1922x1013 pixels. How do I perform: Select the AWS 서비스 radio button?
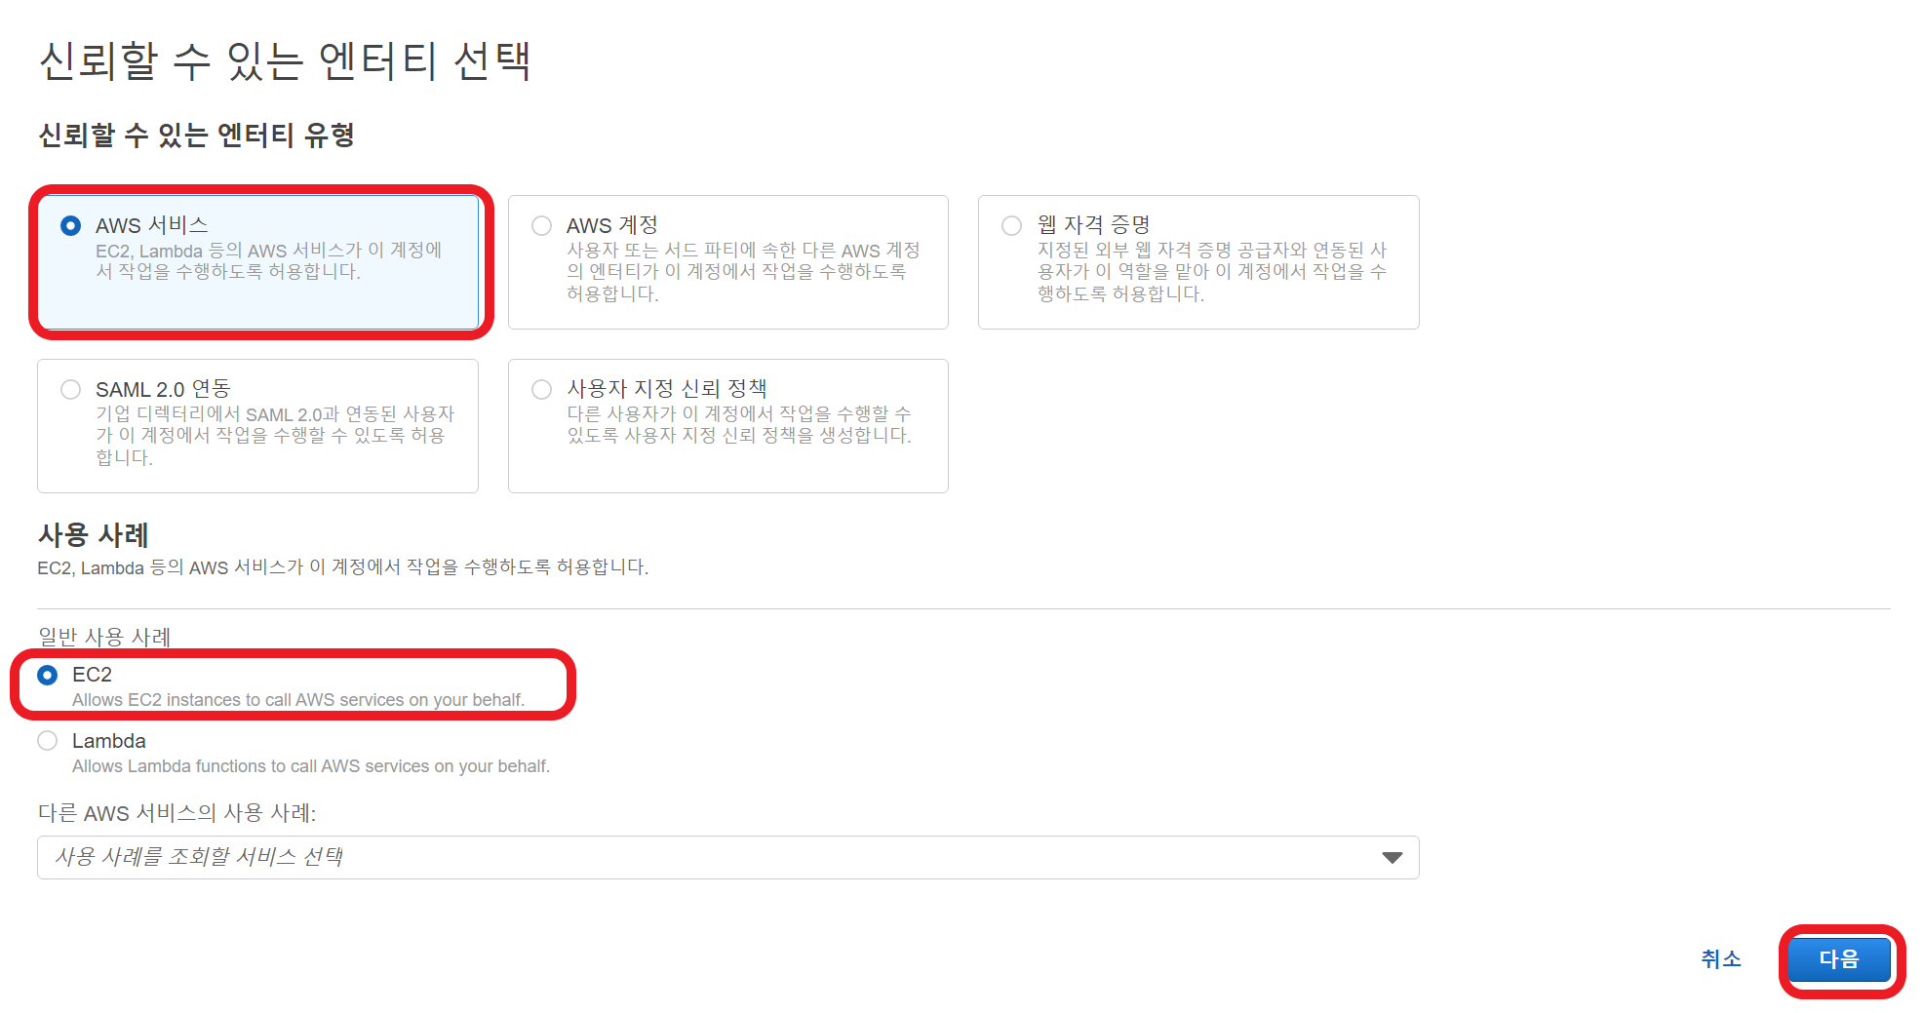[x=70, y=226]
